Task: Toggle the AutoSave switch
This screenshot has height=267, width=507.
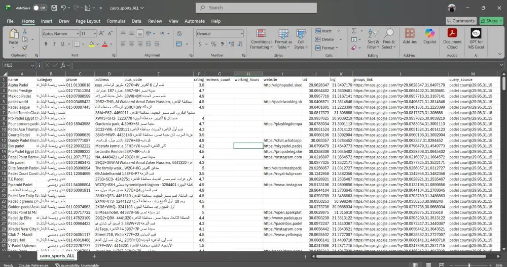Action: click(x=40, y=8)
